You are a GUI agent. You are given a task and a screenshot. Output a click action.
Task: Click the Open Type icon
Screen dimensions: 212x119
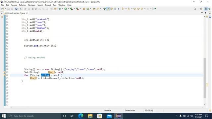point(94,9)
